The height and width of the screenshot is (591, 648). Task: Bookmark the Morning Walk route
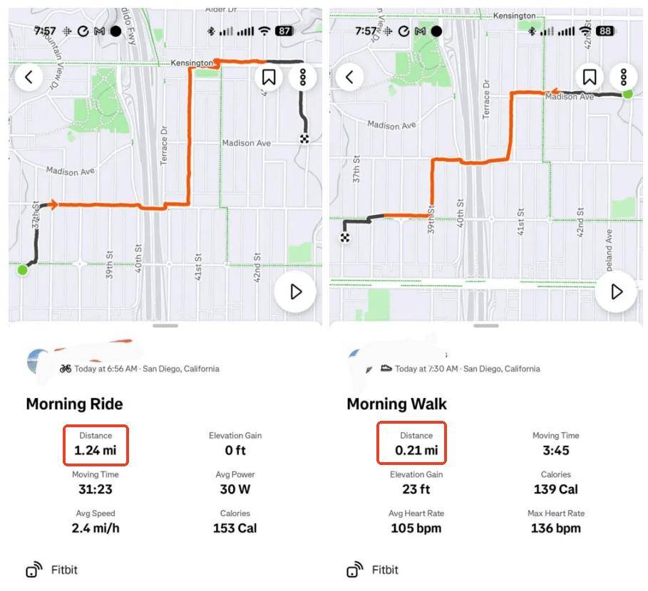coord(590,77)
